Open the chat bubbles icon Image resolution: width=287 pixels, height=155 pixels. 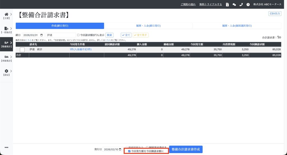point(234,4)
